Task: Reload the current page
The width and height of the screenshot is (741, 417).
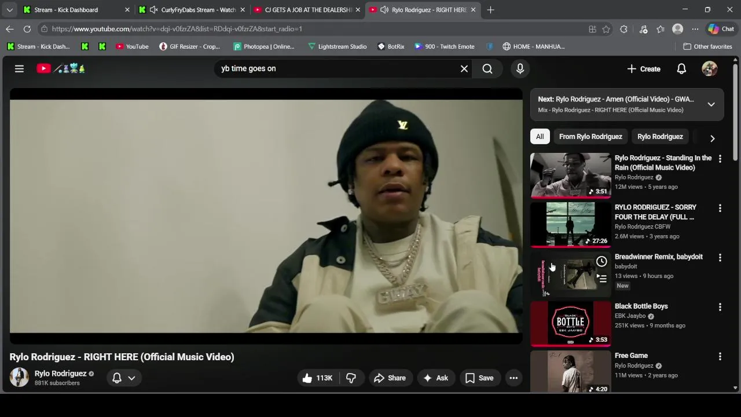Action: 27,29
